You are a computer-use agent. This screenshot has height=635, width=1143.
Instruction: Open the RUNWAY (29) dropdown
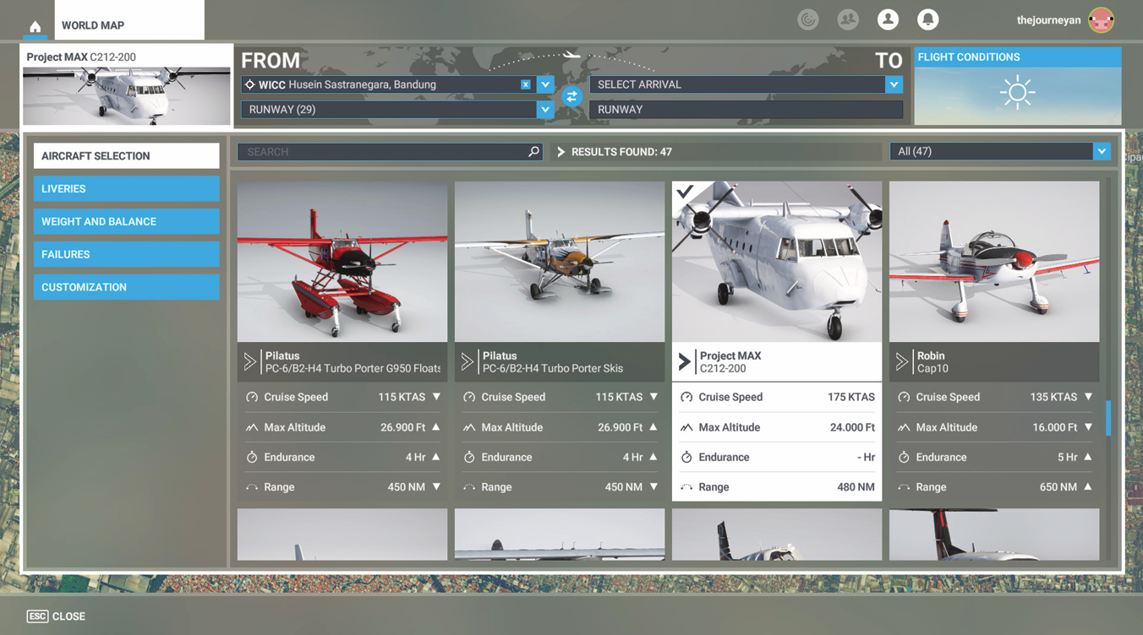click(x=397, y=110)
